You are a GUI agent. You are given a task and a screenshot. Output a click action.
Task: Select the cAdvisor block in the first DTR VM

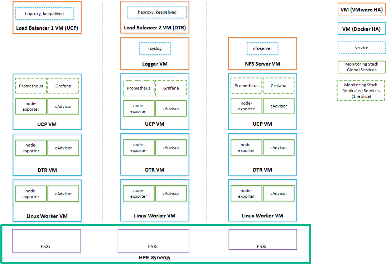tap(63, 148)
